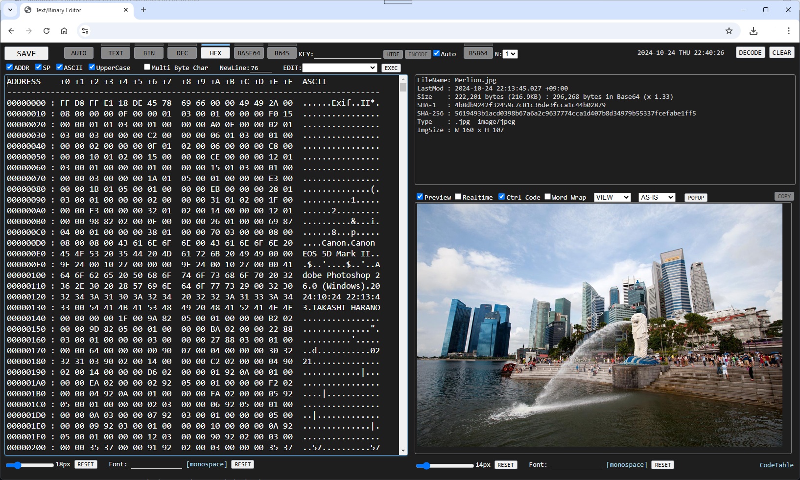Reload the page with the refresh icon
Viewport: 800px width, 480px height.
[x=47, y=31]
